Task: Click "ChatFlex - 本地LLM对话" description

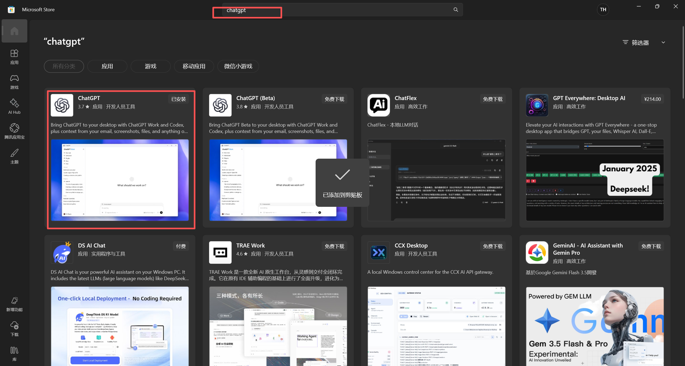Action: [x=393, y=125]
